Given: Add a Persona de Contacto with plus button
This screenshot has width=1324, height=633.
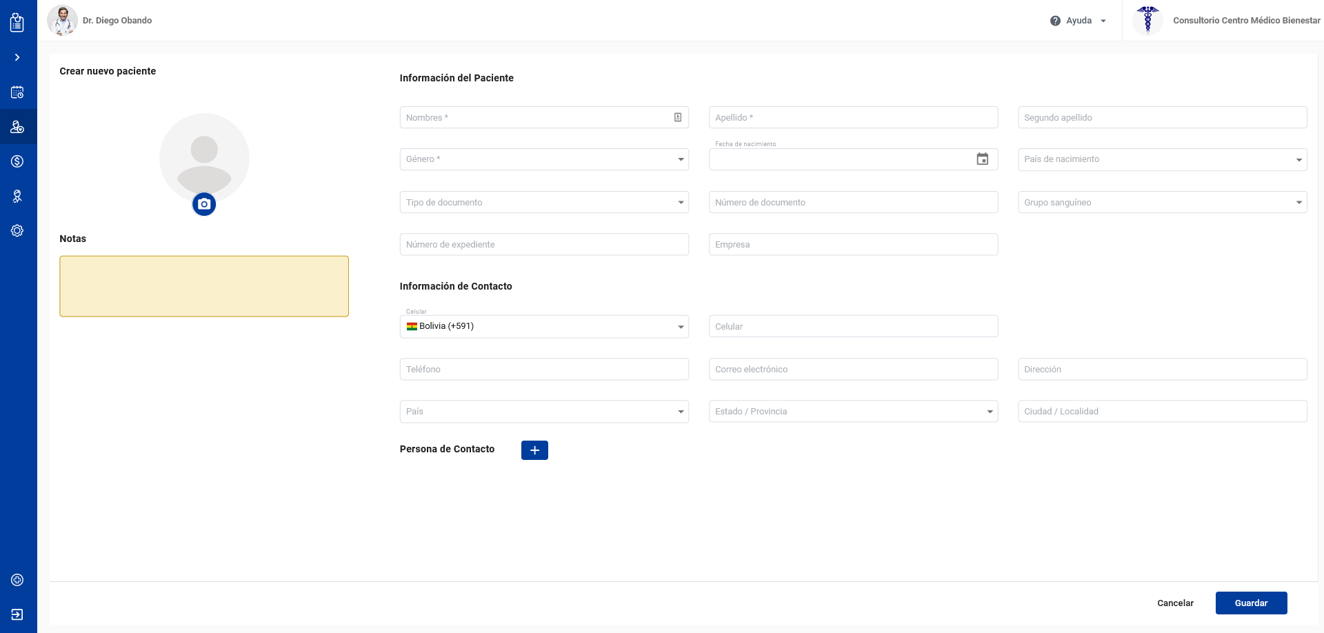Looking at the screenshot, I should coord(534,450).
